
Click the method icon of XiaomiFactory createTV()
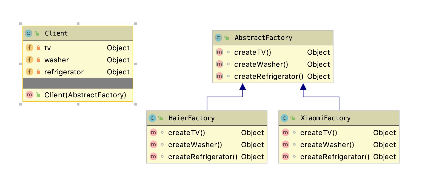286,133
